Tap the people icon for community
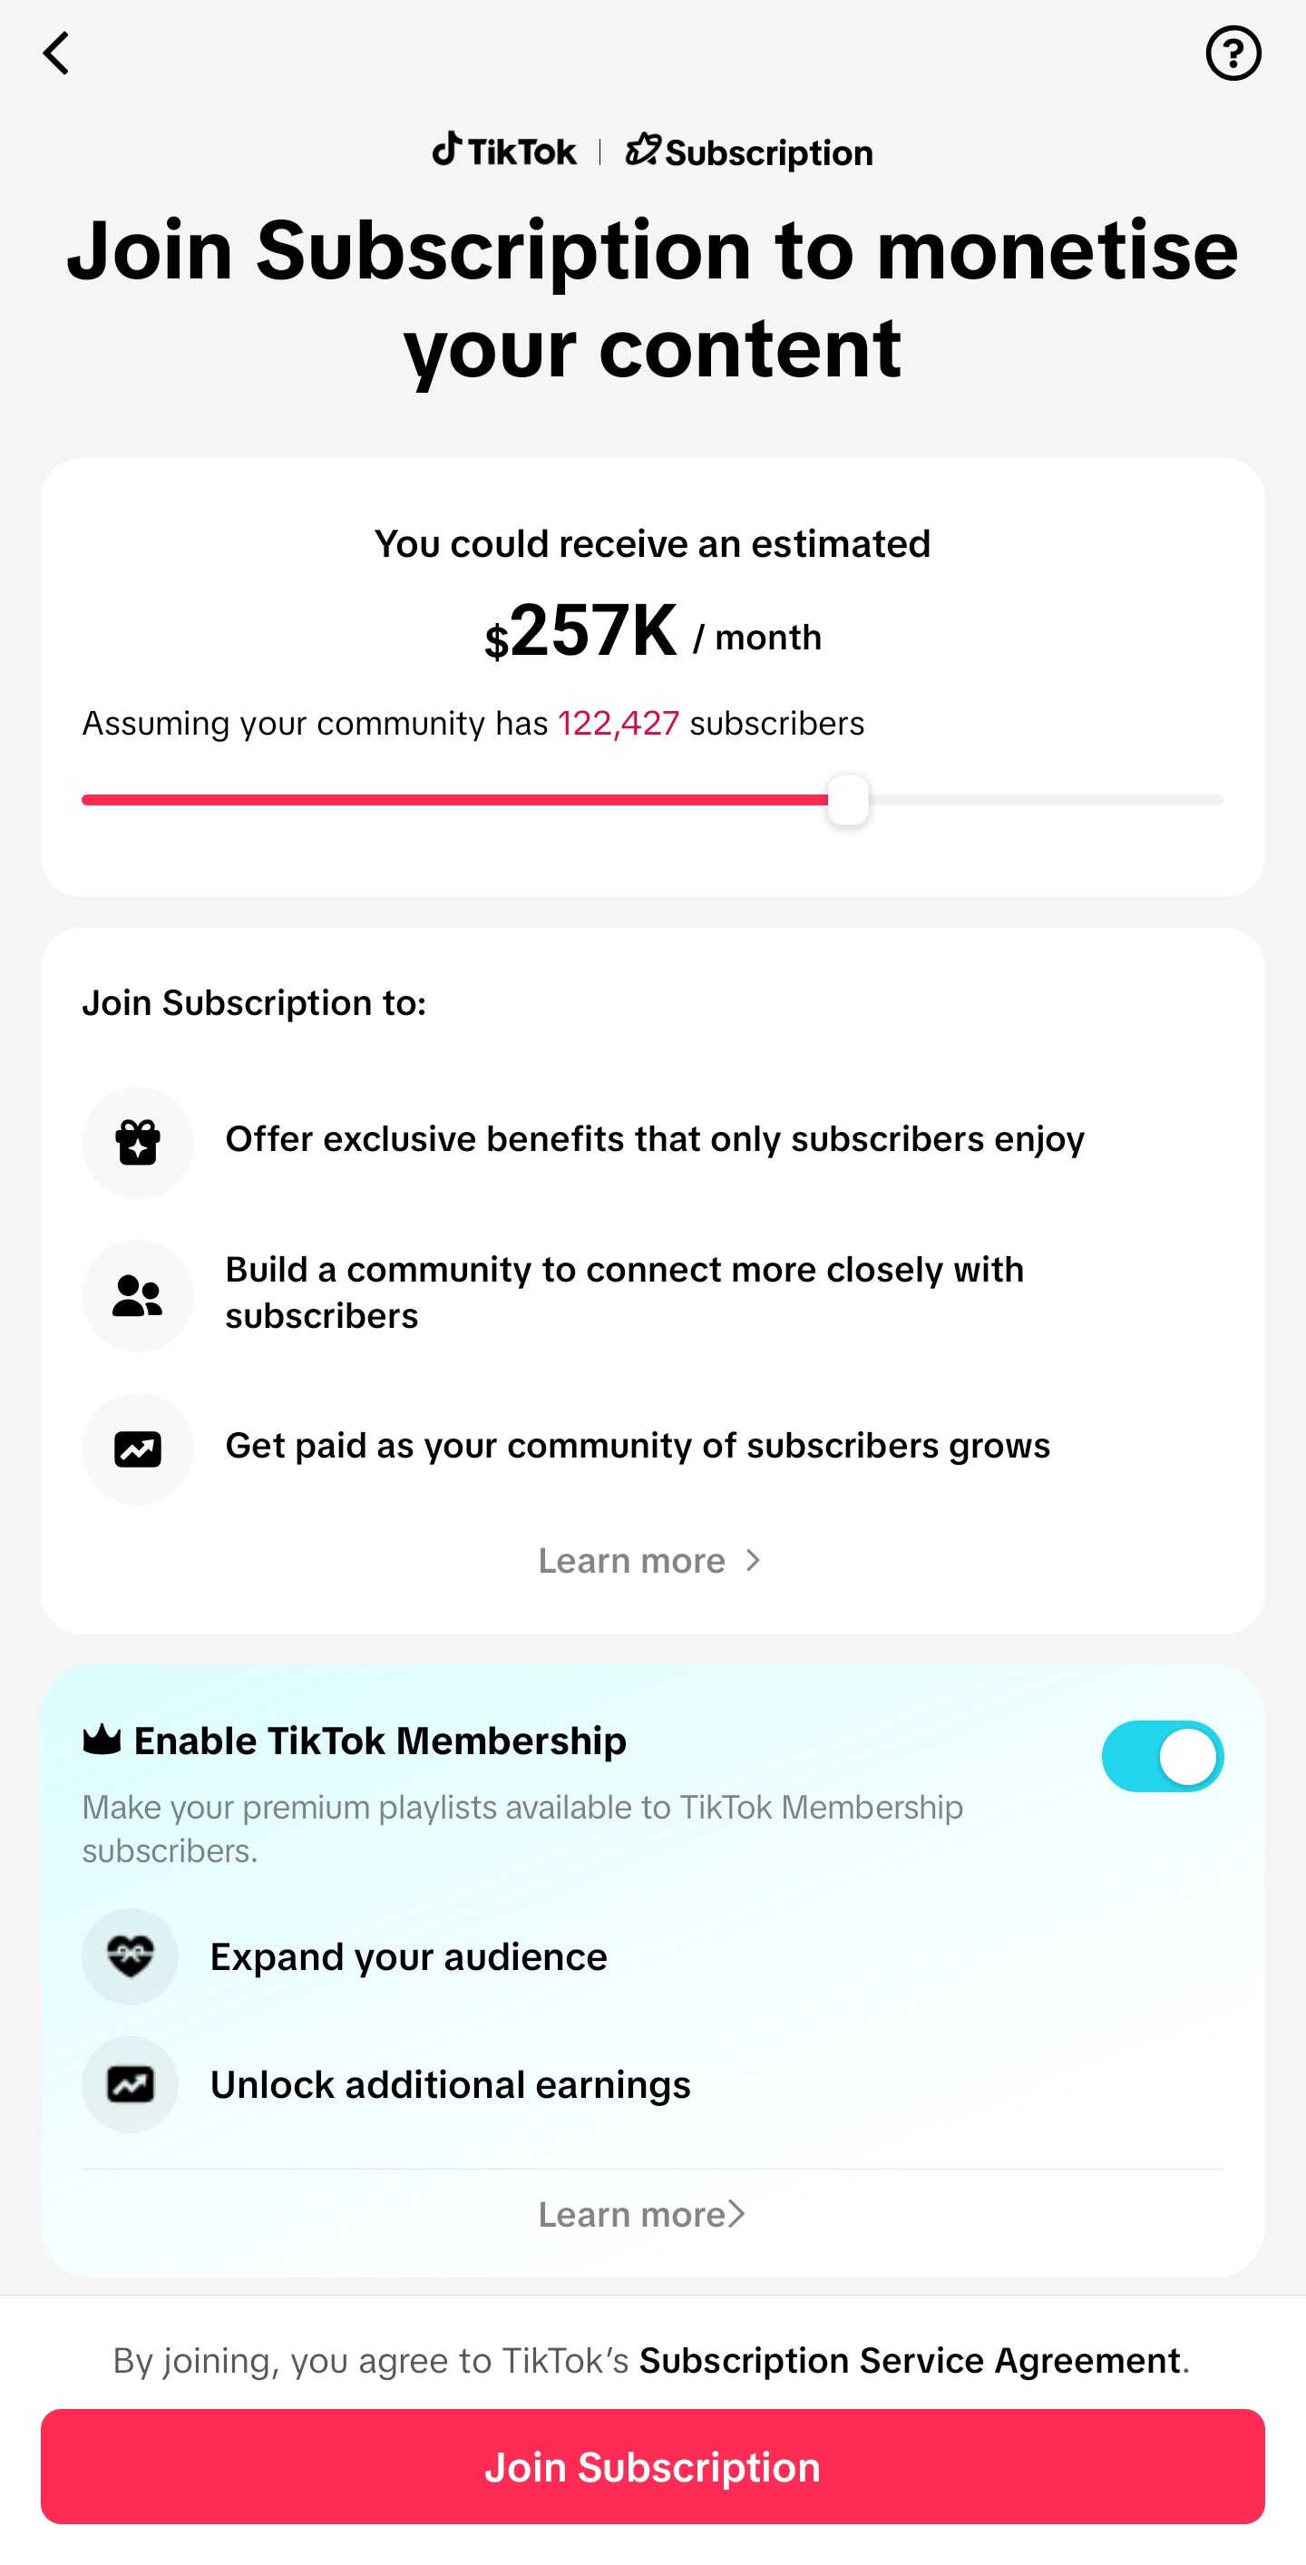This screenshot has width=1306, height=2565. point(137,1295)
